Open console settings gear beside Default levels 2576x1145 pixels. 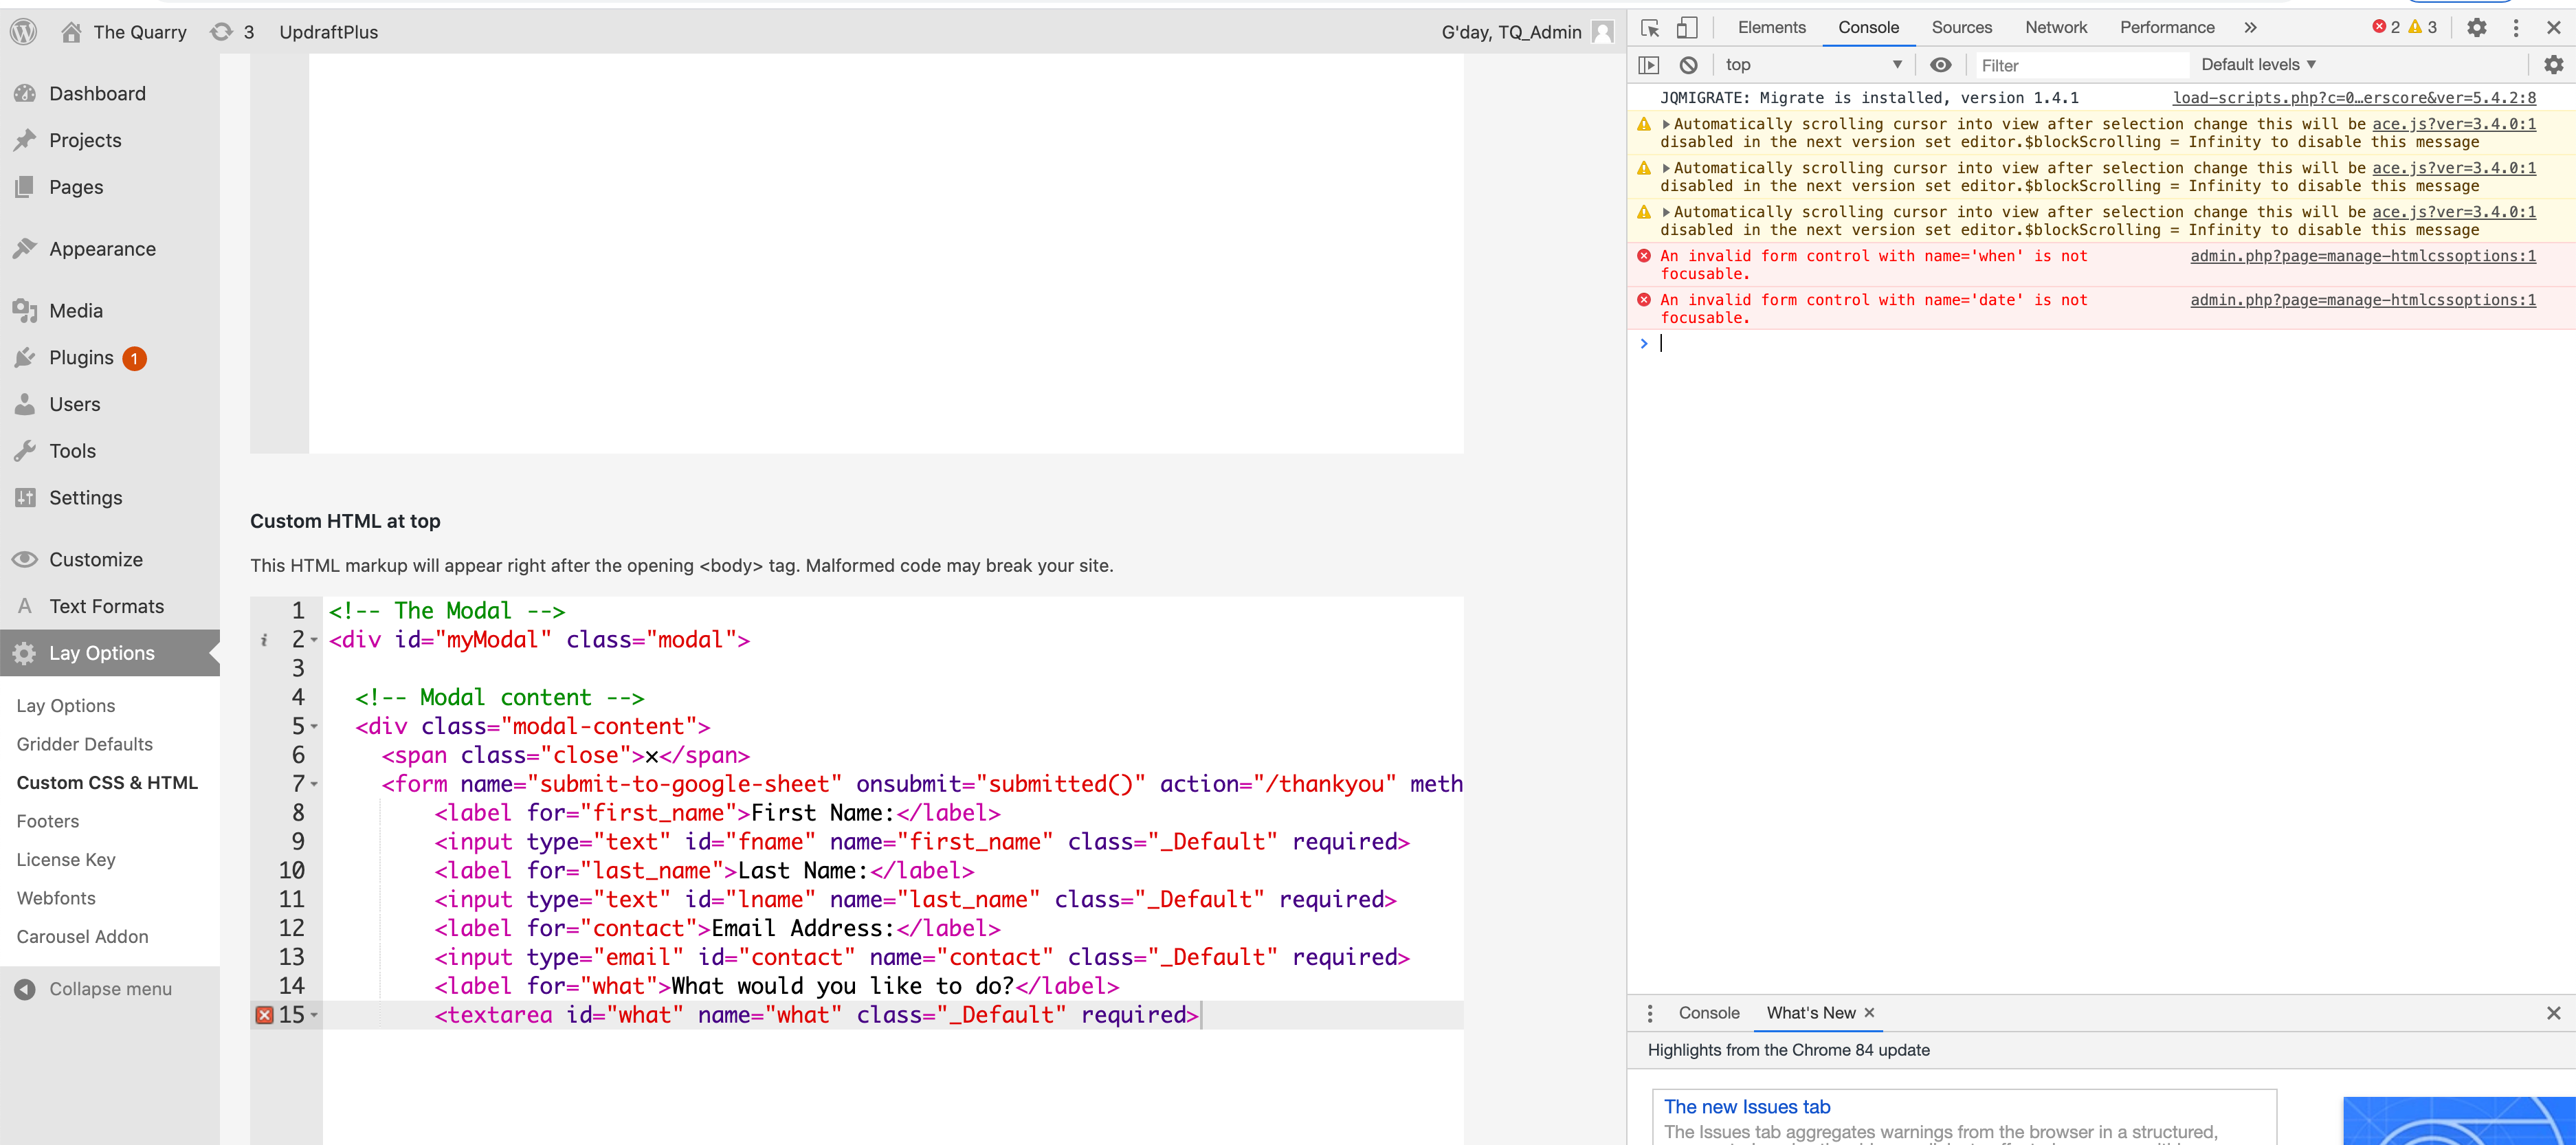[2553, 65]
